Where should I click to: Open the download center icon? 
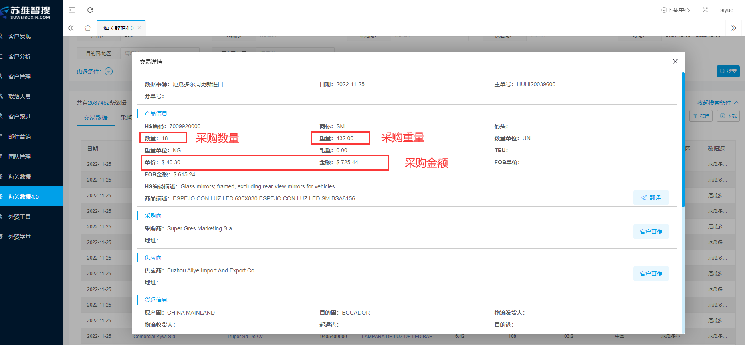pos(676,10)
